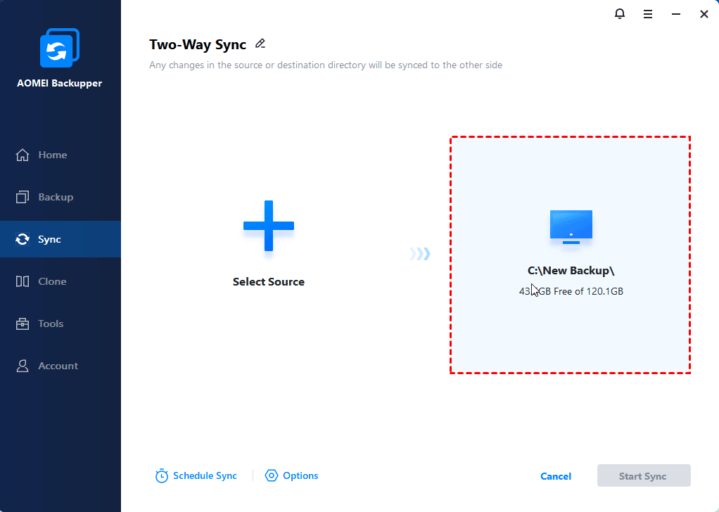The width and height of the screenshot is (719, 512).
Task: Open the sync Options link
Action: coord(300,476)
